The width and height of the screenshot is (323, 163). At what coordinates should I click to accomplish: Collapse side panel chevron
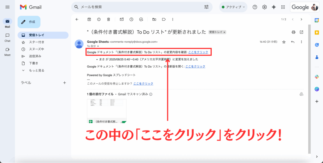pyautogui.click(x=317, y=157)
